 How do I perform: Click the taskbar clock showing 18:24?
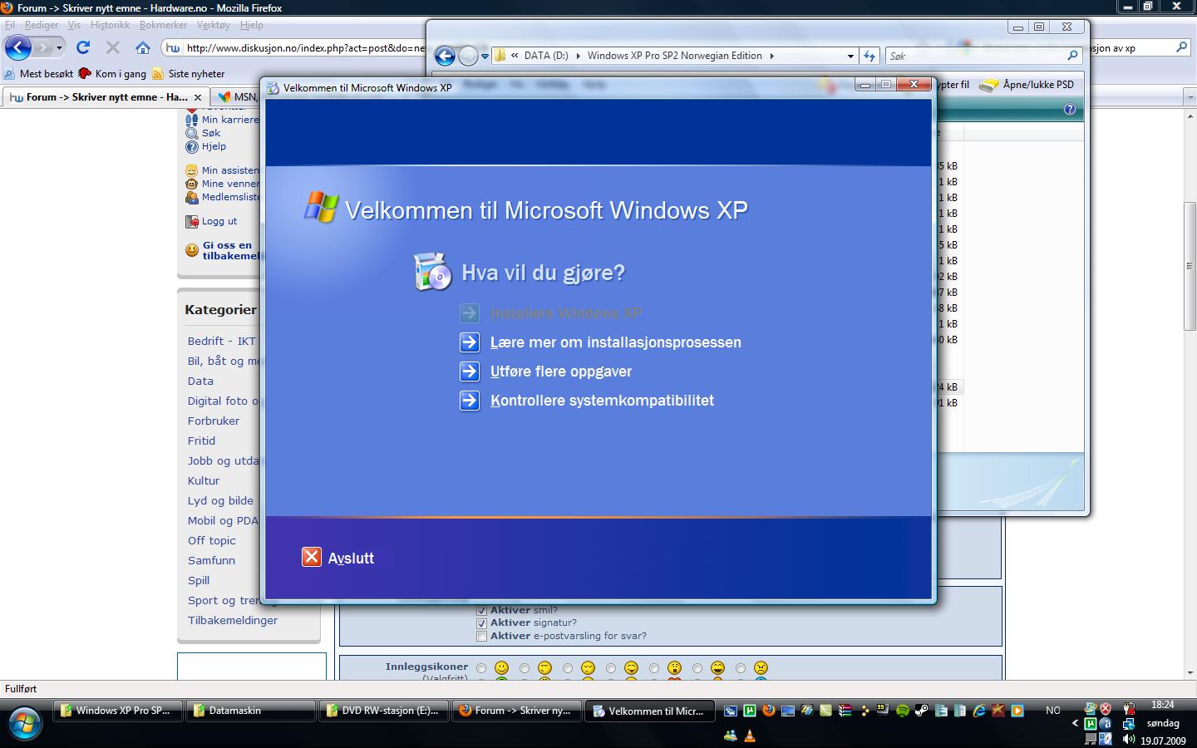[1162, 704]
